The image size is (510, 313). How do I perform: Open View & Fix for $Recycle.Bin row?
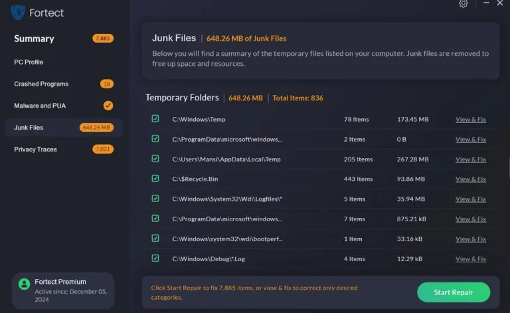pos(470,179)
